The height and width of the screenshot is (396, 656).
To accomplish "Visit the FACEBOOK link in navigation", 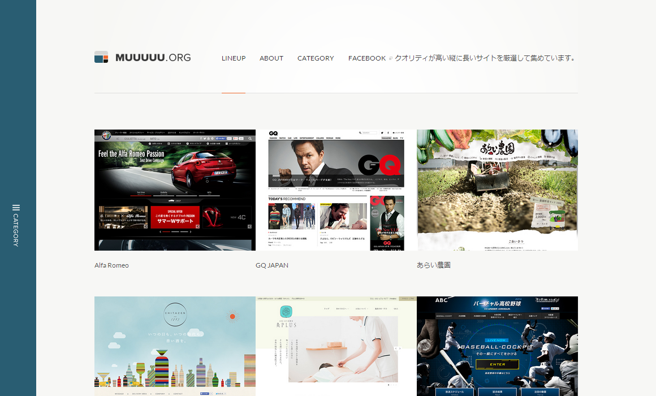I will pyautogui.click(x=367, y=58).
